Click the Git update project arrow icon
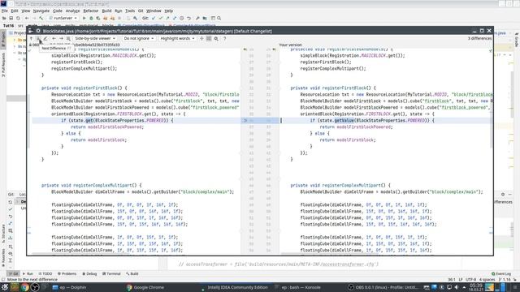 point(154,18)
